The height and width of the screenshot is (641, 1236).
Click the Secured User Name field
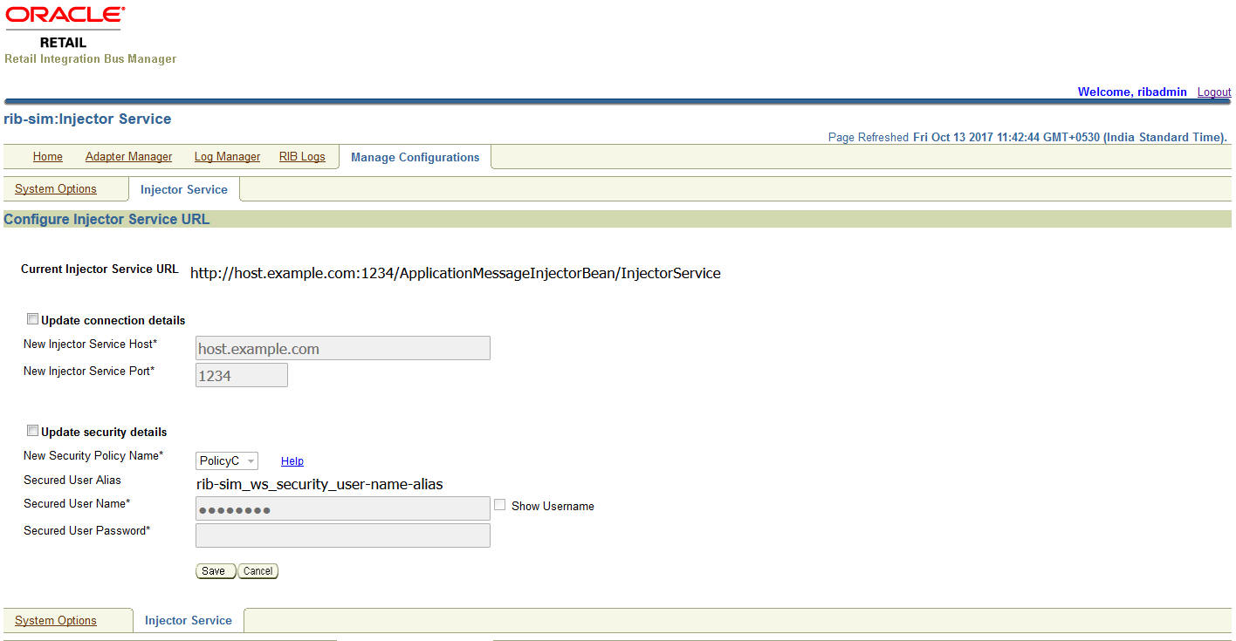tap(343, 509)
